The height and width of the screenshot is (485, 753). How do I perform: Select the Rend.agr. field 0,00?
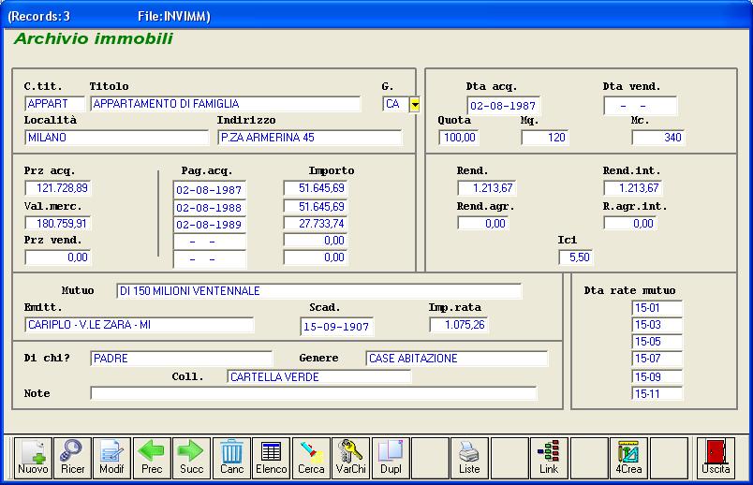(x=483, y=223)
